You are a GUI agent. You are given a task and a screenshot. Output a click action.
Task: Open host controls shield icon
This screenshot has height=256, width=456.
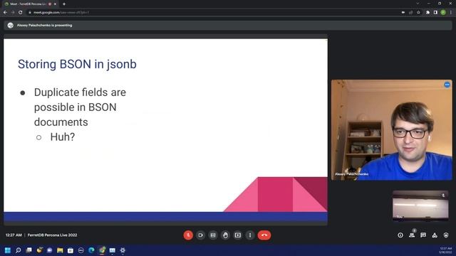pyautogui.click(x=446, y=235)
